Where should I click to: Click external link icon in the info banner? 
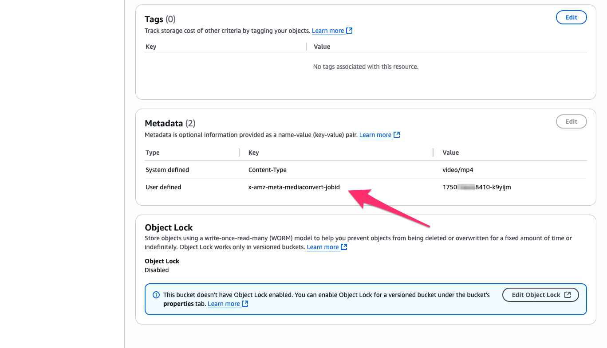(x=245, y=304)
